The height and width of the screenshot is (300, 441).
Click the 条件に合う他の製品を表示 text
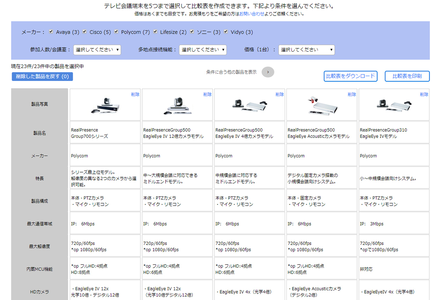[x=231, y=72]
